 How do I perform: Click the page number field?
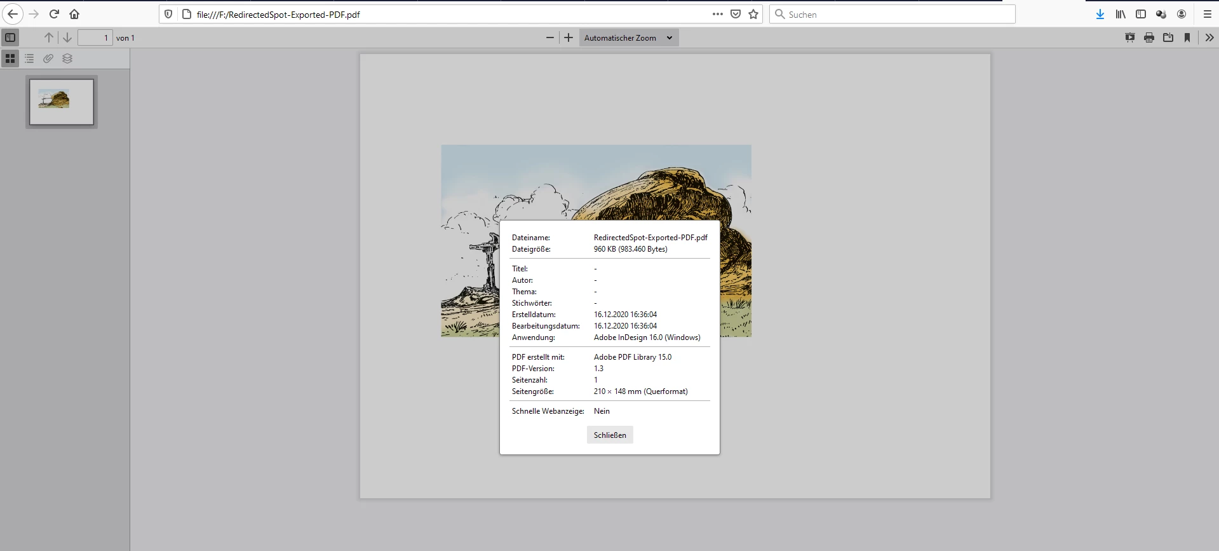point(95,37)
